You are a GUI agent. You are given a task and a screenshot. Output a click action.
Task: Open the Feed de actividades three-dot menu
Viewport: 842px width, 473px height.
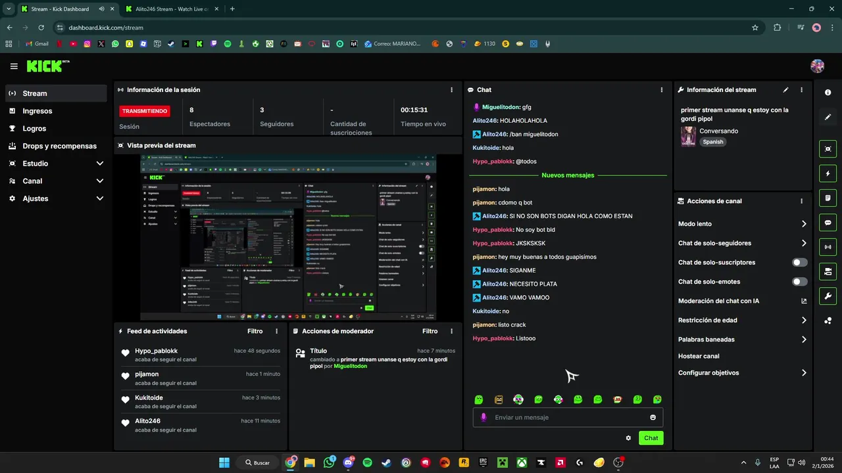276,331
